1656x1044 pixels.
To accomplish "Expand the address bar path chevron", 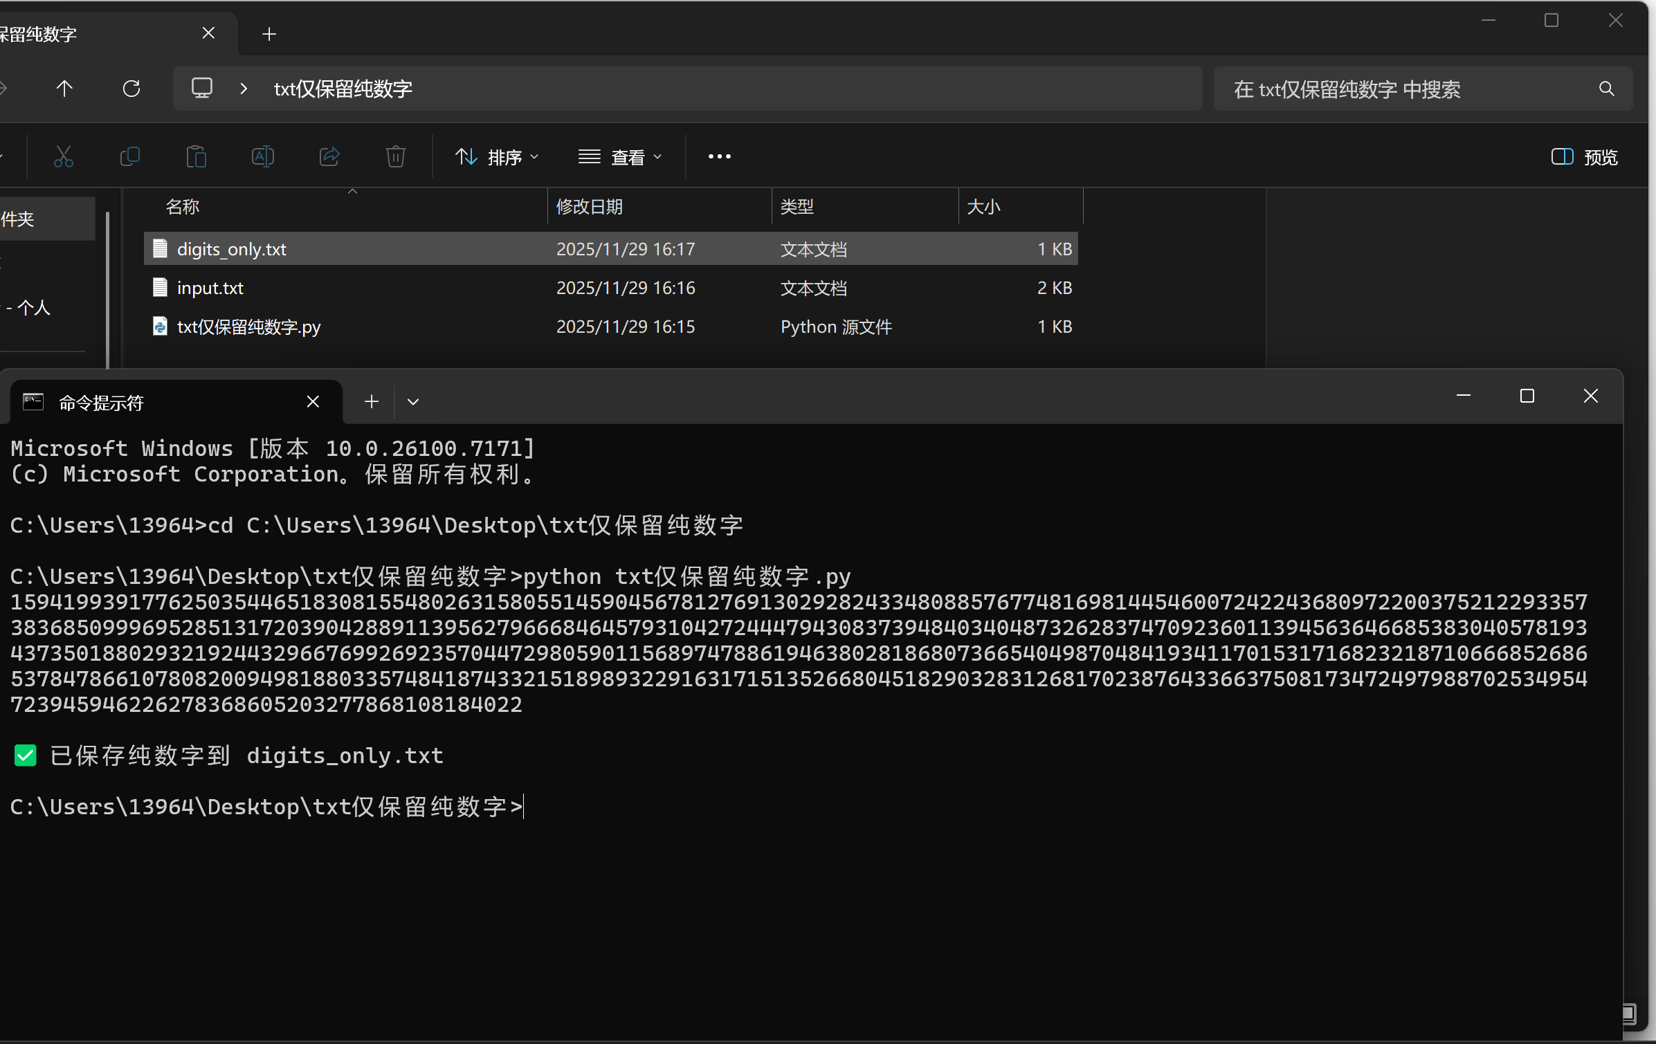I will (244, 89).
